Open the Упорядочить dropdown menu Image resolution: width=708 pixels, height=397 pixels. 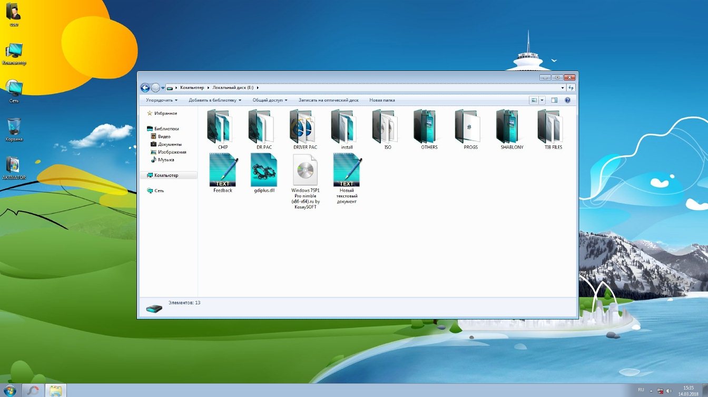162,100
